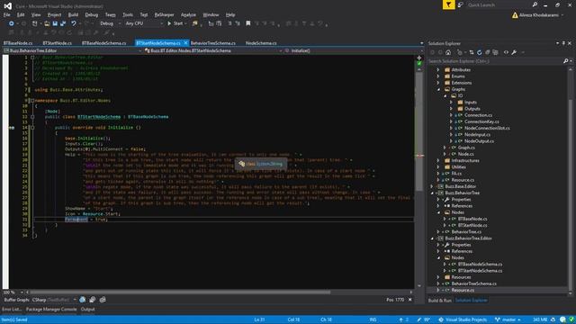This screenshot has height=324, width=576.
Task: Click the account warning triangle icon
Action: pyautogui.click(x=515, y=15)
